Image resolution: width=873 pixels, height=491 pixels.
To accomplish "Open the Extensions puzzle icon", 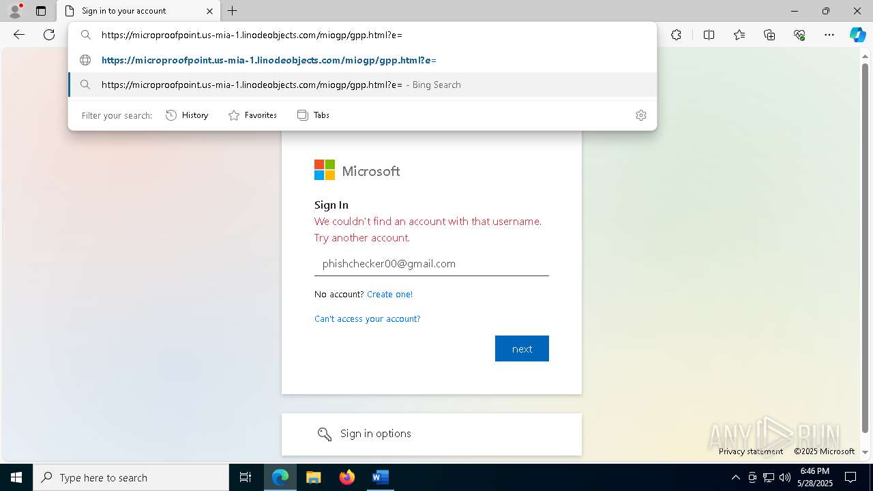I will coord(676,35).
